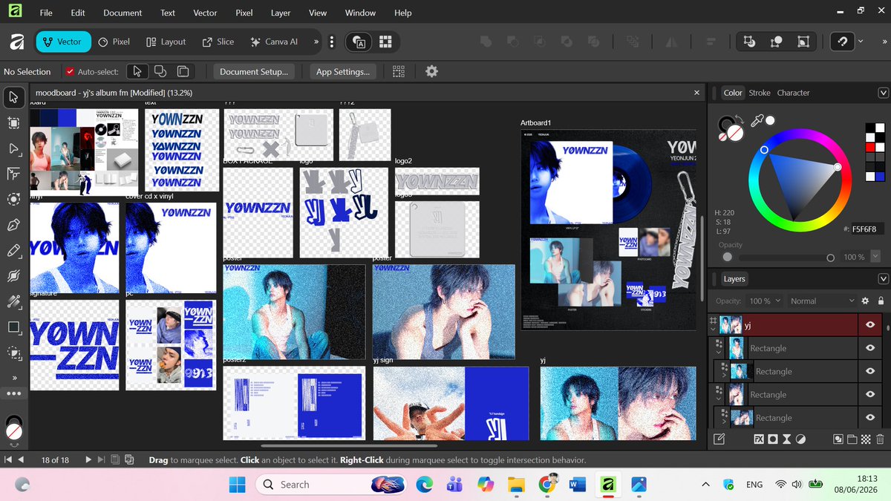The width and height of the screenshot is (891, 501).
Task: Open the Document menu
Action: pyautogui.click(x=123, y=13)
